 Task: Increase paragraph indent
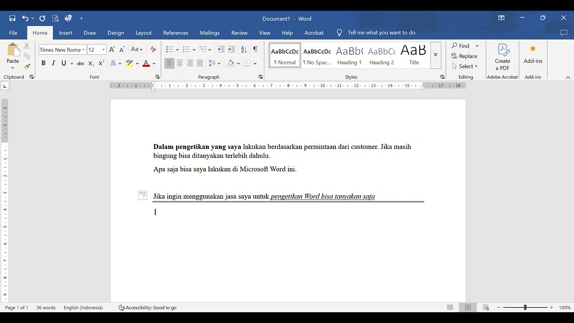tap(231, 50)
